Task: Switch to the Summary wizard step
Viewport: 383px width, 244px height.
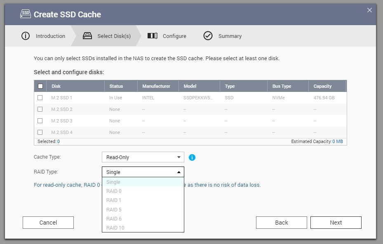Action: pyautogui.click(x=230, y=36)
